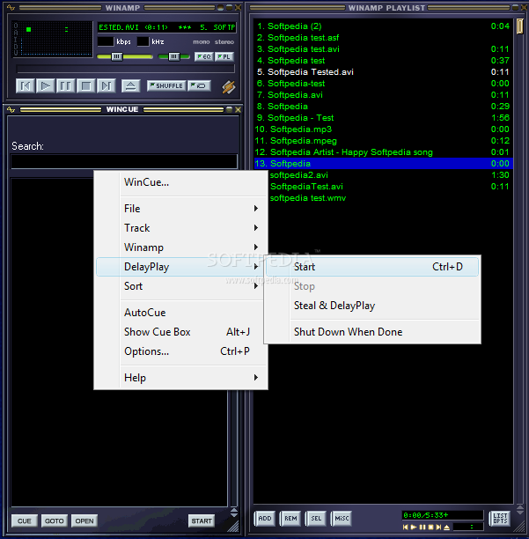The width and height of the screenshot is (529, 539).
Task: Click the mini Previous button in playlist footer
Action: (x=406, y=527)
